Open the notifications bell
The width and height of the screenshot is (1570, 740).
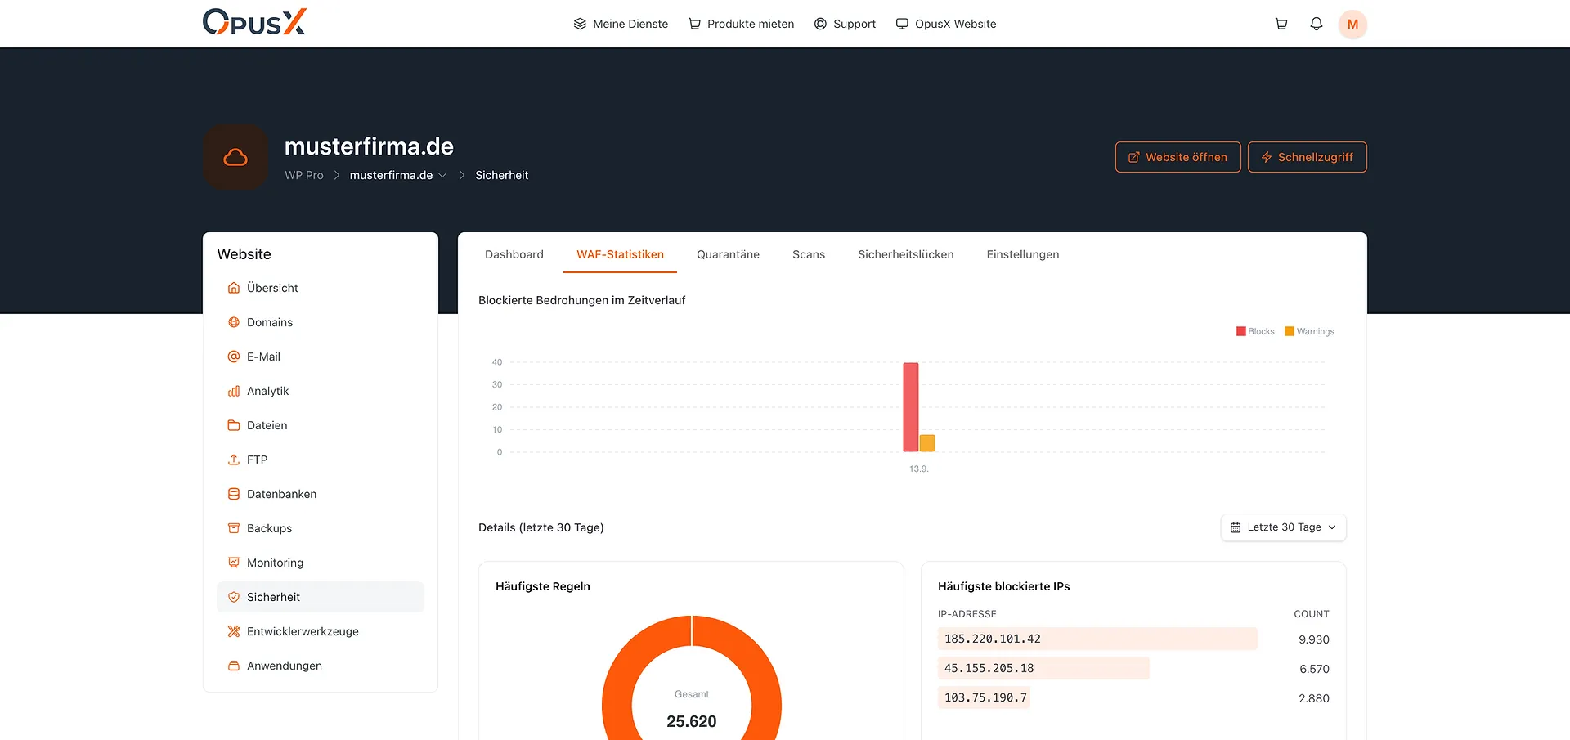[x=1317, y=24]
